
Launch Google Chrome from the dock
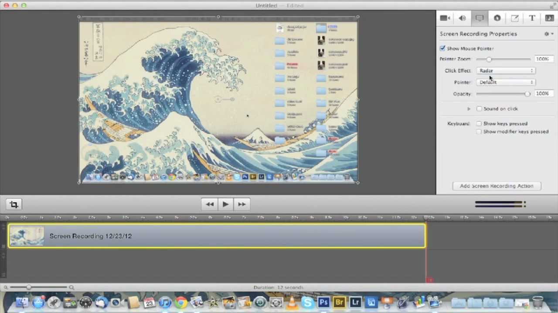(x=181, y=302)
